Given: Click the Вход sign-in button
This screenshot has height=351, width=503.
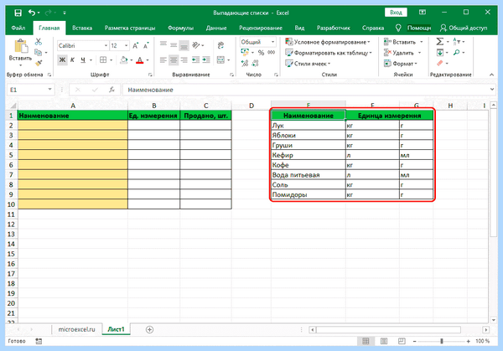Looking at the screenshot, I should 396,13.
